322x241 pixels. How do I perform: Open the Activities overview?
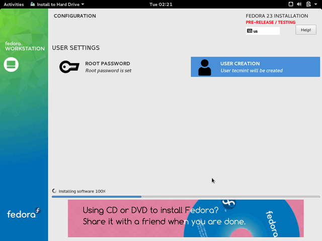pyautogui.click(x=14, y=5)
